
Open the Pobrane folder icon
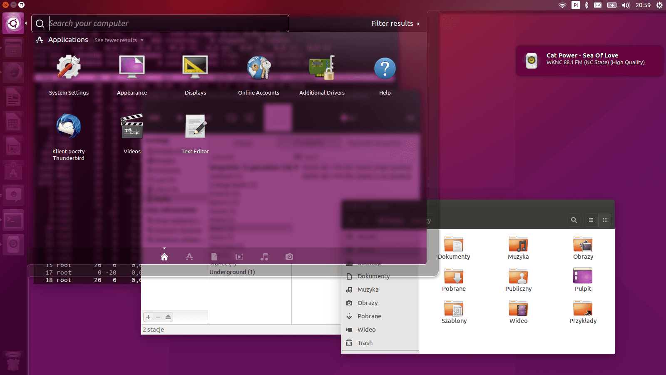pyautogui.click(x=454, y=280)
